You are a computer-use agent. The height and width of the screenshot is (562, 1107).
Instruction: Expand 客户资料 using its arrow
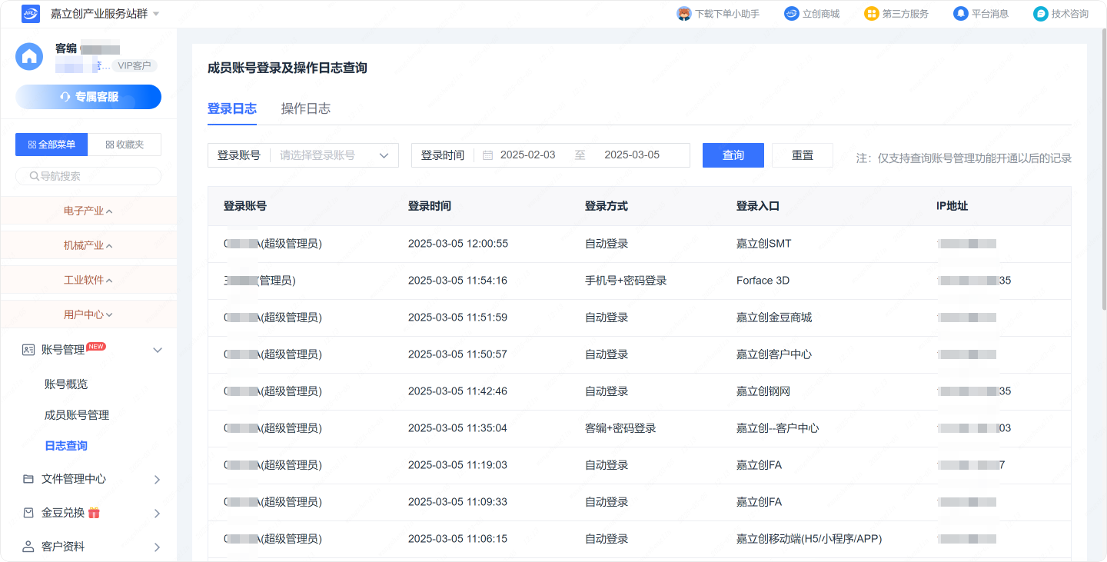tap(158, 547)
